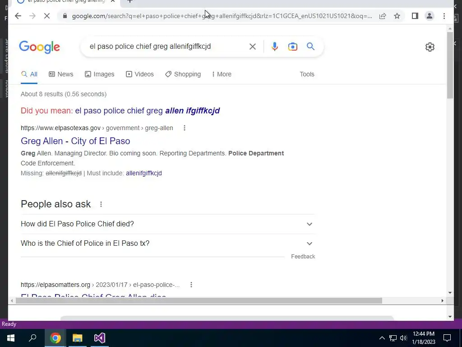The width and height of the screenshot is (462, 347).
Task: Click the page vertical scrollbar thumb
Action: pyautogui.click(x=450, y=65)
